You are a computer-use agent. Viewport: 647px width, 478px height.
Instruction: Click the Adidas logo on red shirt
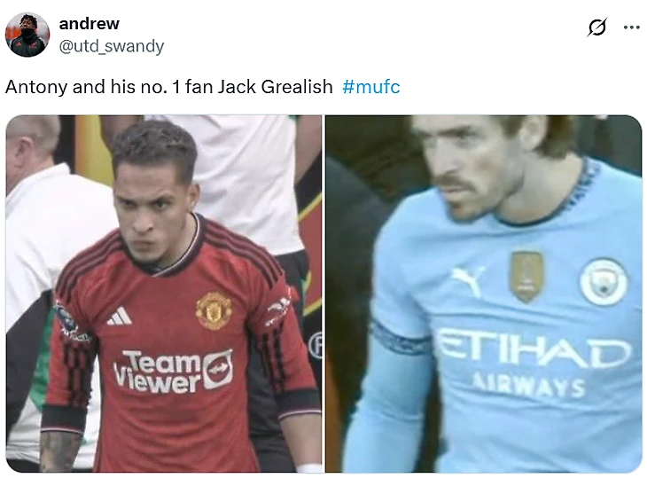click(x=120, y=316)
